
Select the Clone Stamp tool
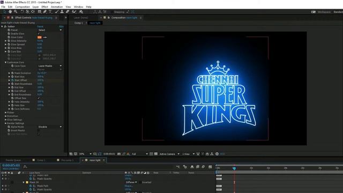point(62,12)
